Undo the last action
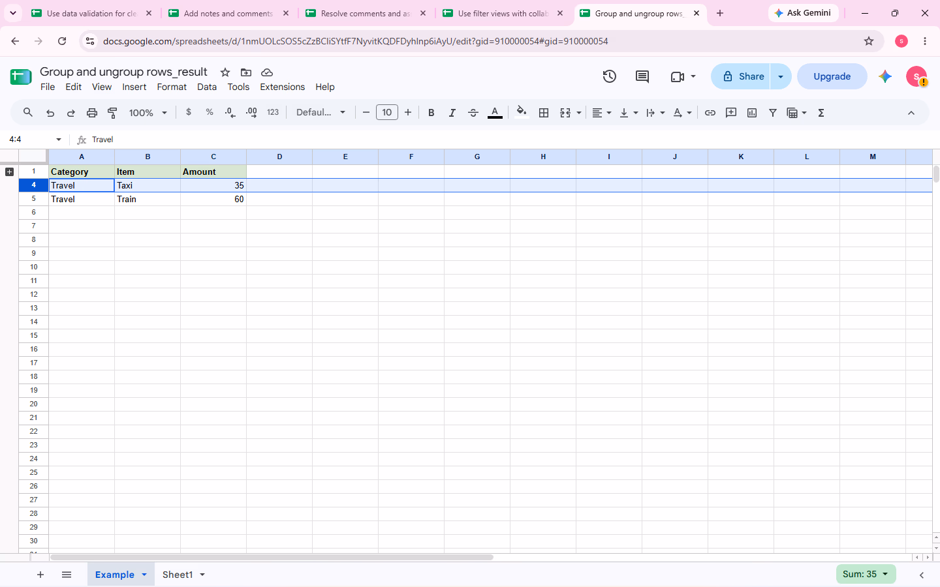Viewport: 940px width, 587px height. coord(50,113)
